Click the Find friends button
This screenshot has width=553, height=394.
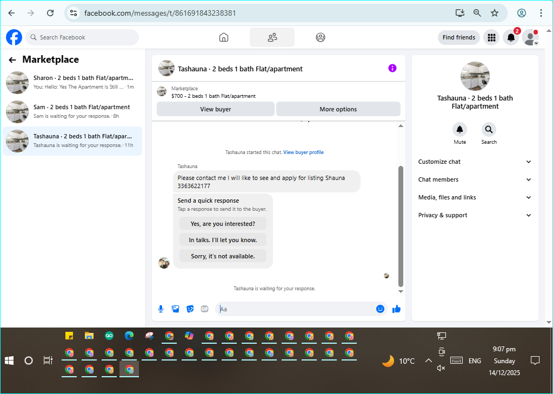coord(459,37)
